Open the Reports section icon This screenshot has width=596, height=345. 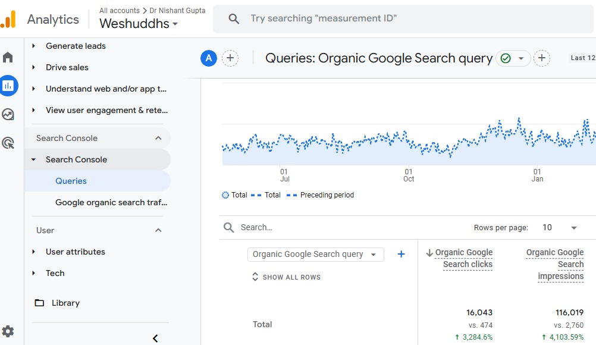coord(8,86)
